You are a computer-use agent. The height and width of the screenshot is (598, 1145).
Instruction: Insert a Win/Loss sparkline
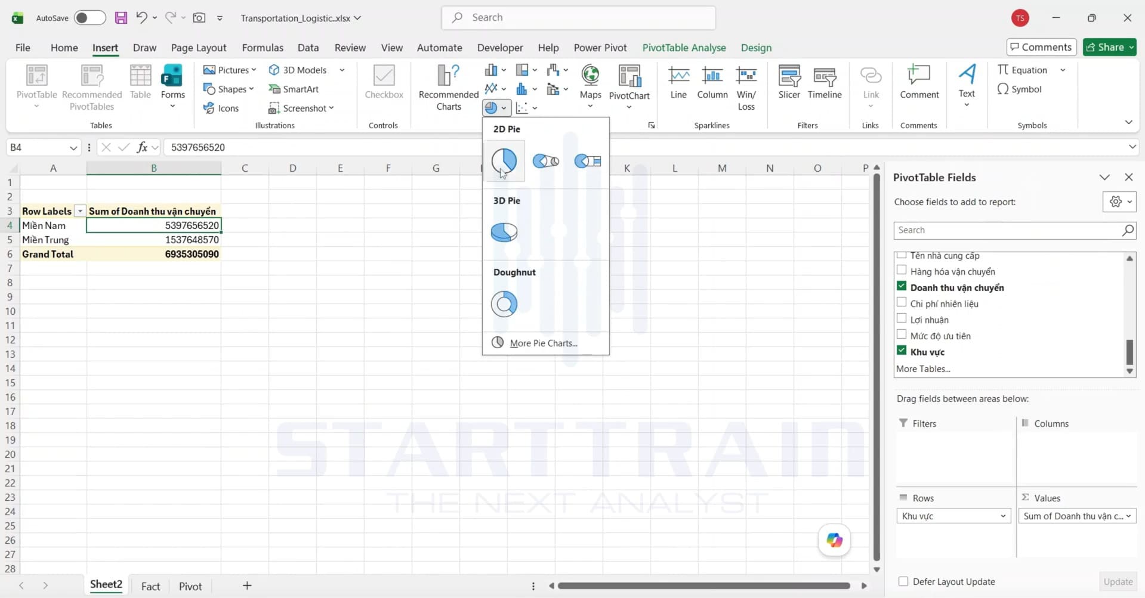pyautogui.click(x=746, y=88)
